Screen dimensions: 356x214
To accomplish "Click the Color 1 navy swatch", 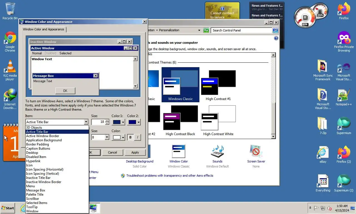I will click(117, 122).
